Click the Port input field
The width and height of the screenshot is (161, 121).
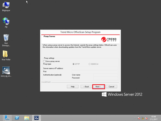pyautogui.click(x=94, y=72)
